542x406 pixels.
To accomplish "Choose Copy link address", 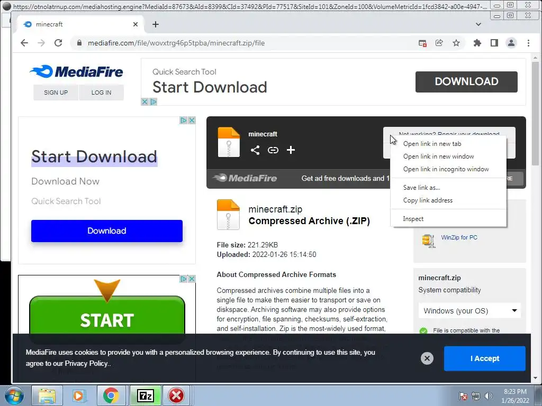I will coord(448,200).
